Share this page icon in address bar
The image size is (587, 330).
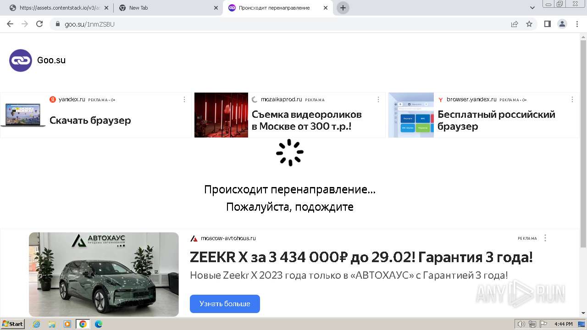(x=515, y=24)
